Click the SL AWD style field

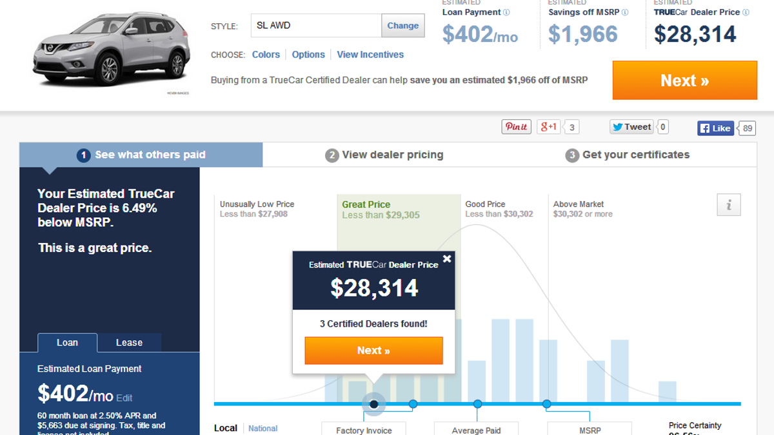click(316, 26)
